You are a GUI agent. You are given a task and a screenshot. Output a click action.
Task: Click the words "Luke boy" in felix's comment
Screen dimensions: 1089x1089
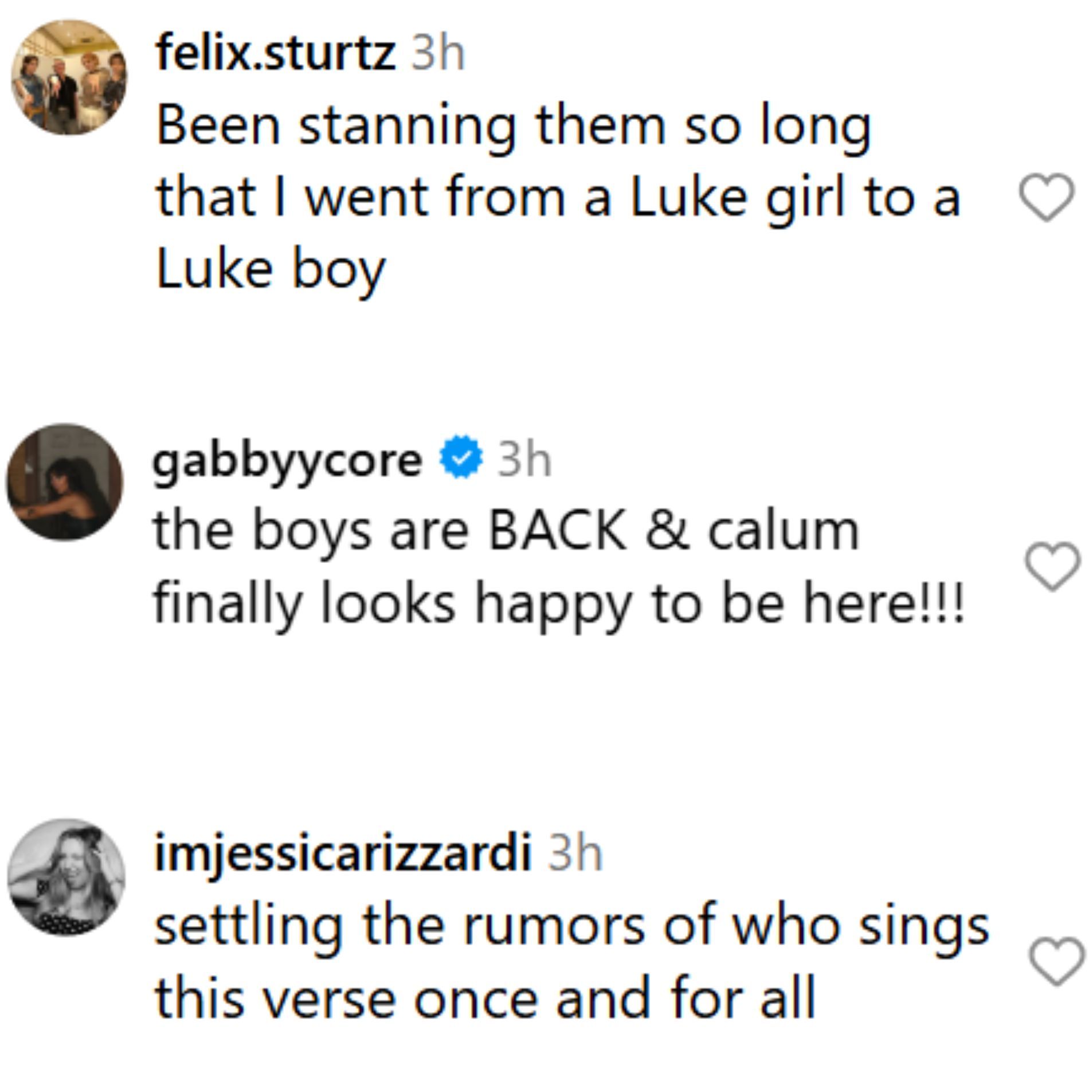(271, 269)
